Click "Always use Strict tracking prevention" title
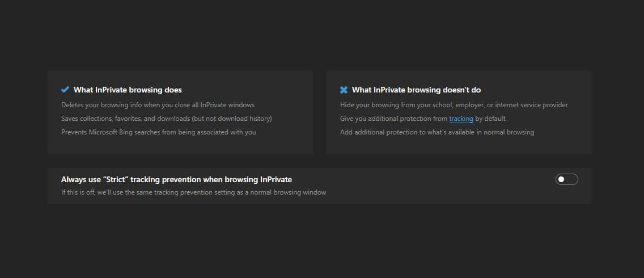 point(177,179)
